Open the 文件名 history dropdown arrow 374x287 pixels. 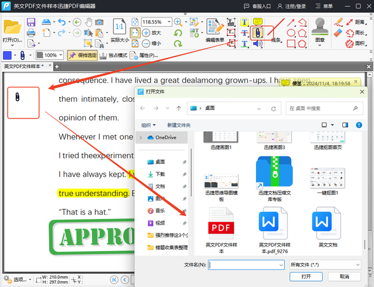[281, 265]
